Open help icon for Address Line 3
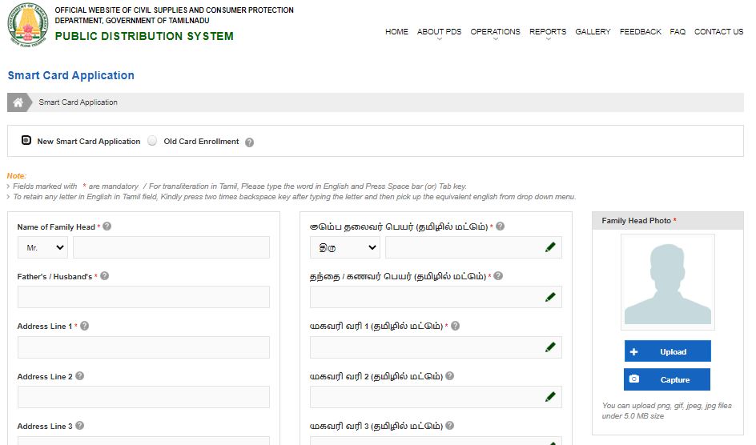The image size is (756, 445). (x=79, y=425)
